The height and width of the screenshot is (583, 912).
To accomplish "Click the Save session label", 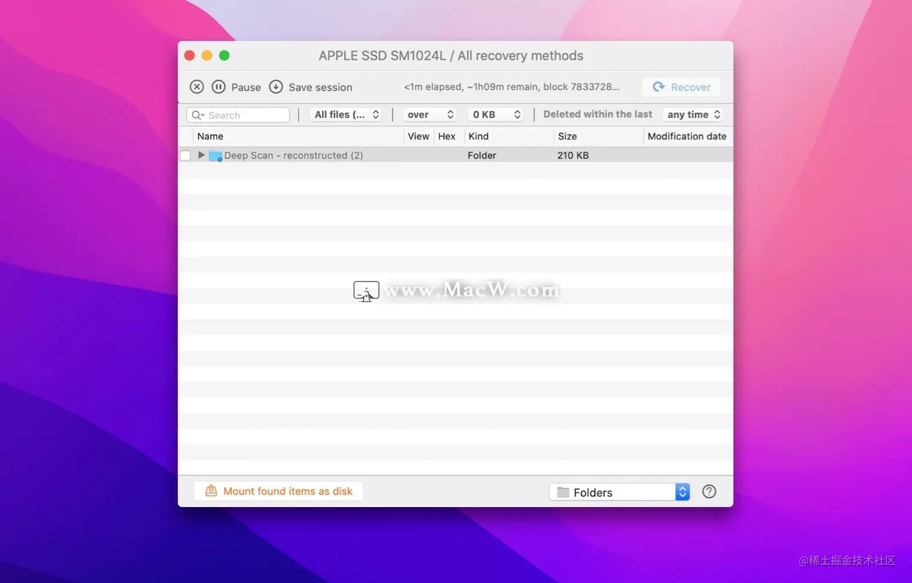I will (320, 87).
